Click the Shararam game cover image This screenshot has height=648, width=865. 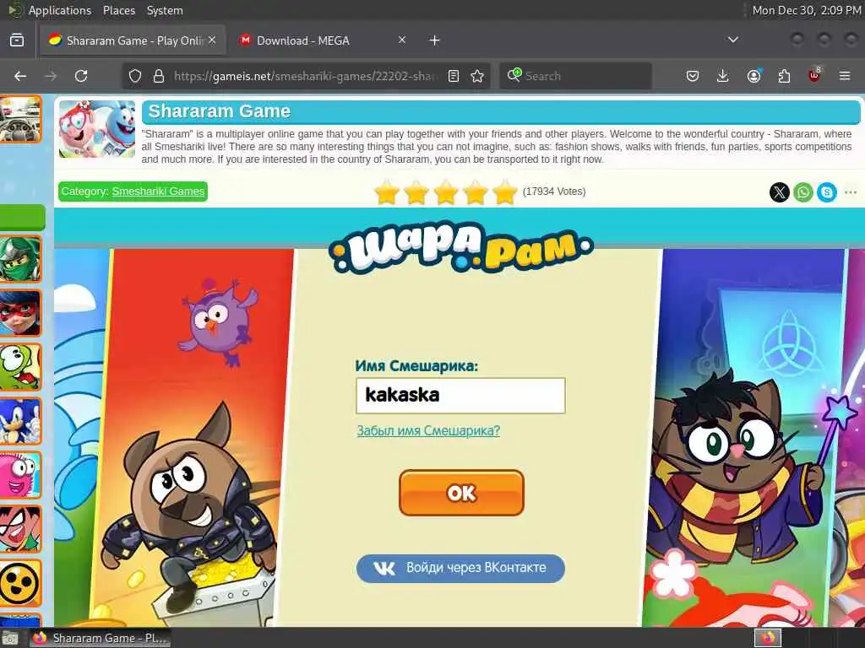(97, 129)
